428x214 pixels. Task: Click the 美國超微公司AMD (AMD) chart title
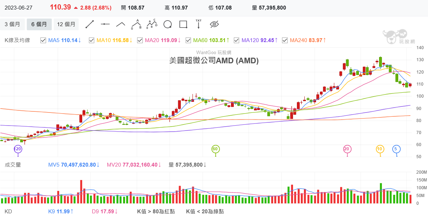(214, 60)
